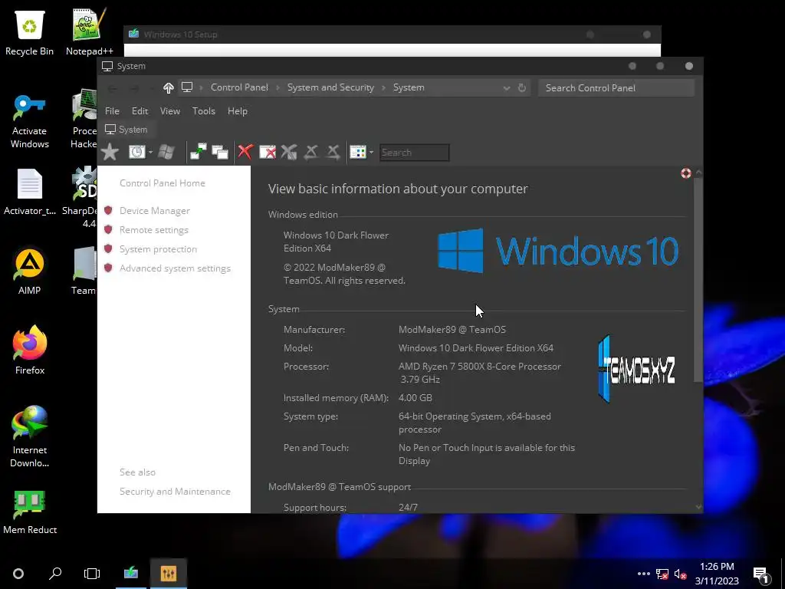Click the TeamOS.XYZ logo image
This screenshot has width=785, height=589.
pos(636,370)
